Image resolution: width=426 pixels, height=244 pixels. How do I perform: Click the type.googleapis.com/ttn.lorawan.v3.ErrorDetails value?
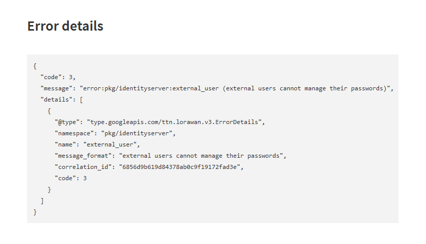pos(174,122)
